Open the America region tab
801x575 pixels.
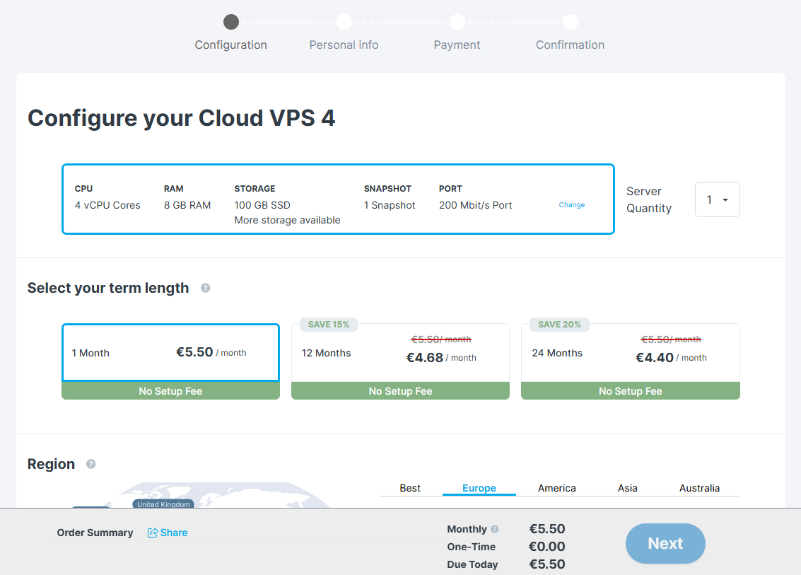click(557, 488)
